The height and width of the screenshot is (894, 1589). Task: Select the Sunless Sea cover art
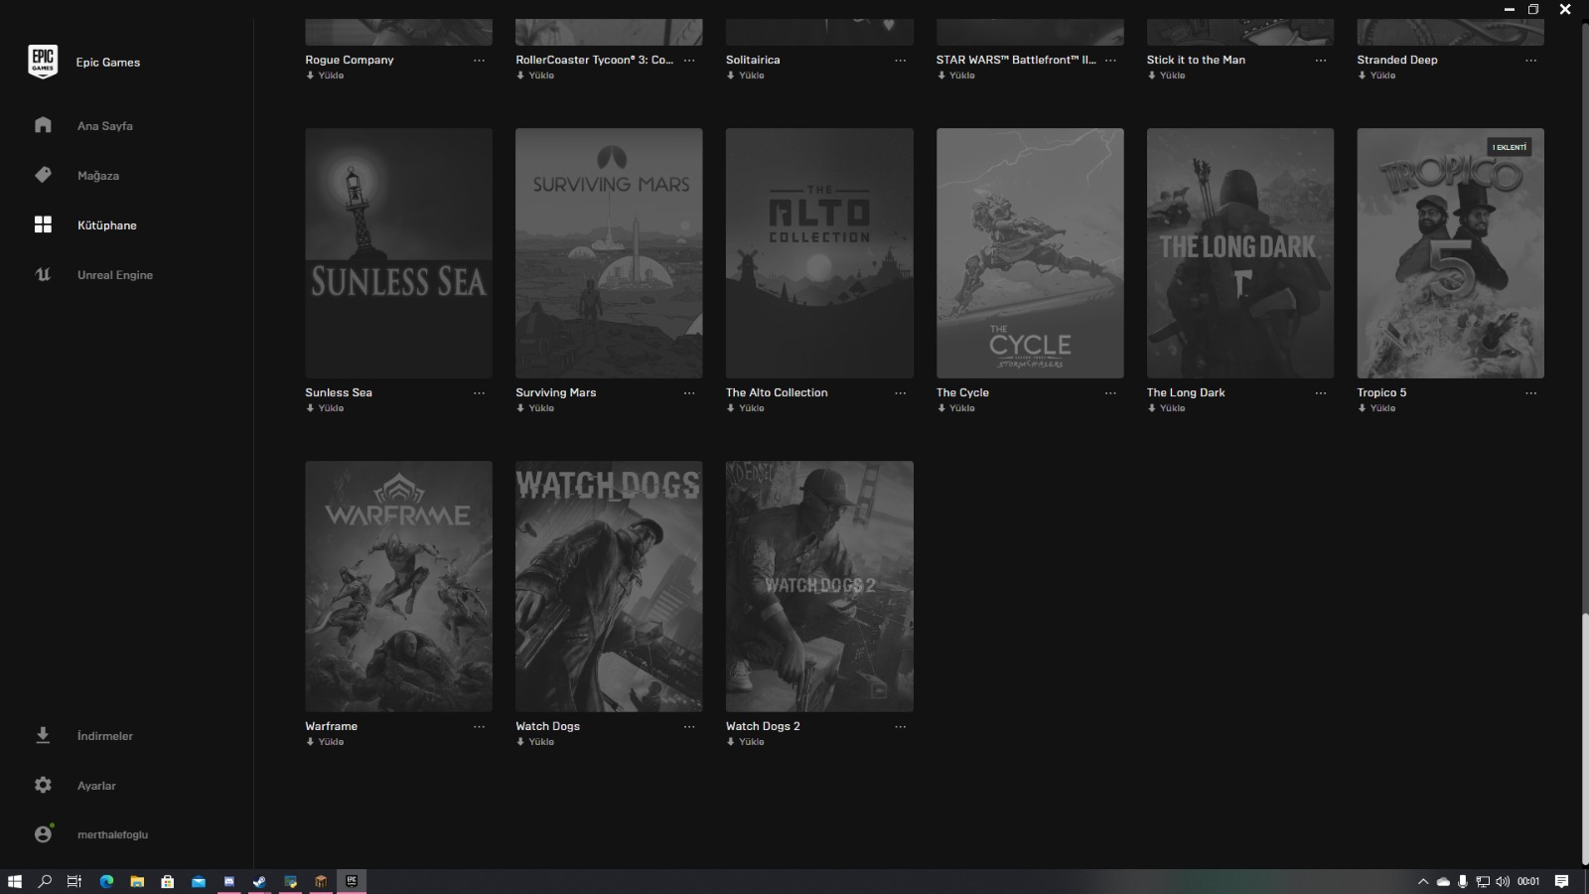point(398,253)
